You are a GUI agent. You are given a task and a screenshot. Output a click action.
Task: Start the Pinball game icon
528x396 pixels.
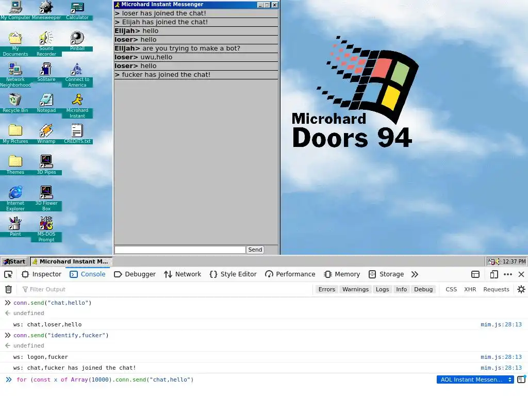click(77, 41)
